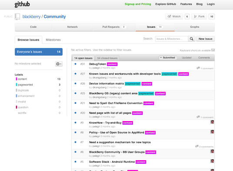Open the DebugToken issue link
This screenshot has width=233, height=171.
tap(97, 64)
